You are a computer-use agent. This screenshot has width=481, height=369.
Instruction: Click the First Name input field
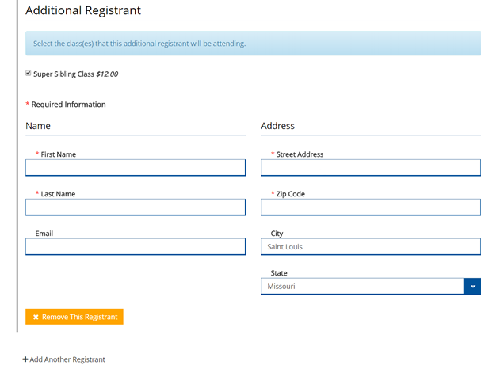coord(136,168)
